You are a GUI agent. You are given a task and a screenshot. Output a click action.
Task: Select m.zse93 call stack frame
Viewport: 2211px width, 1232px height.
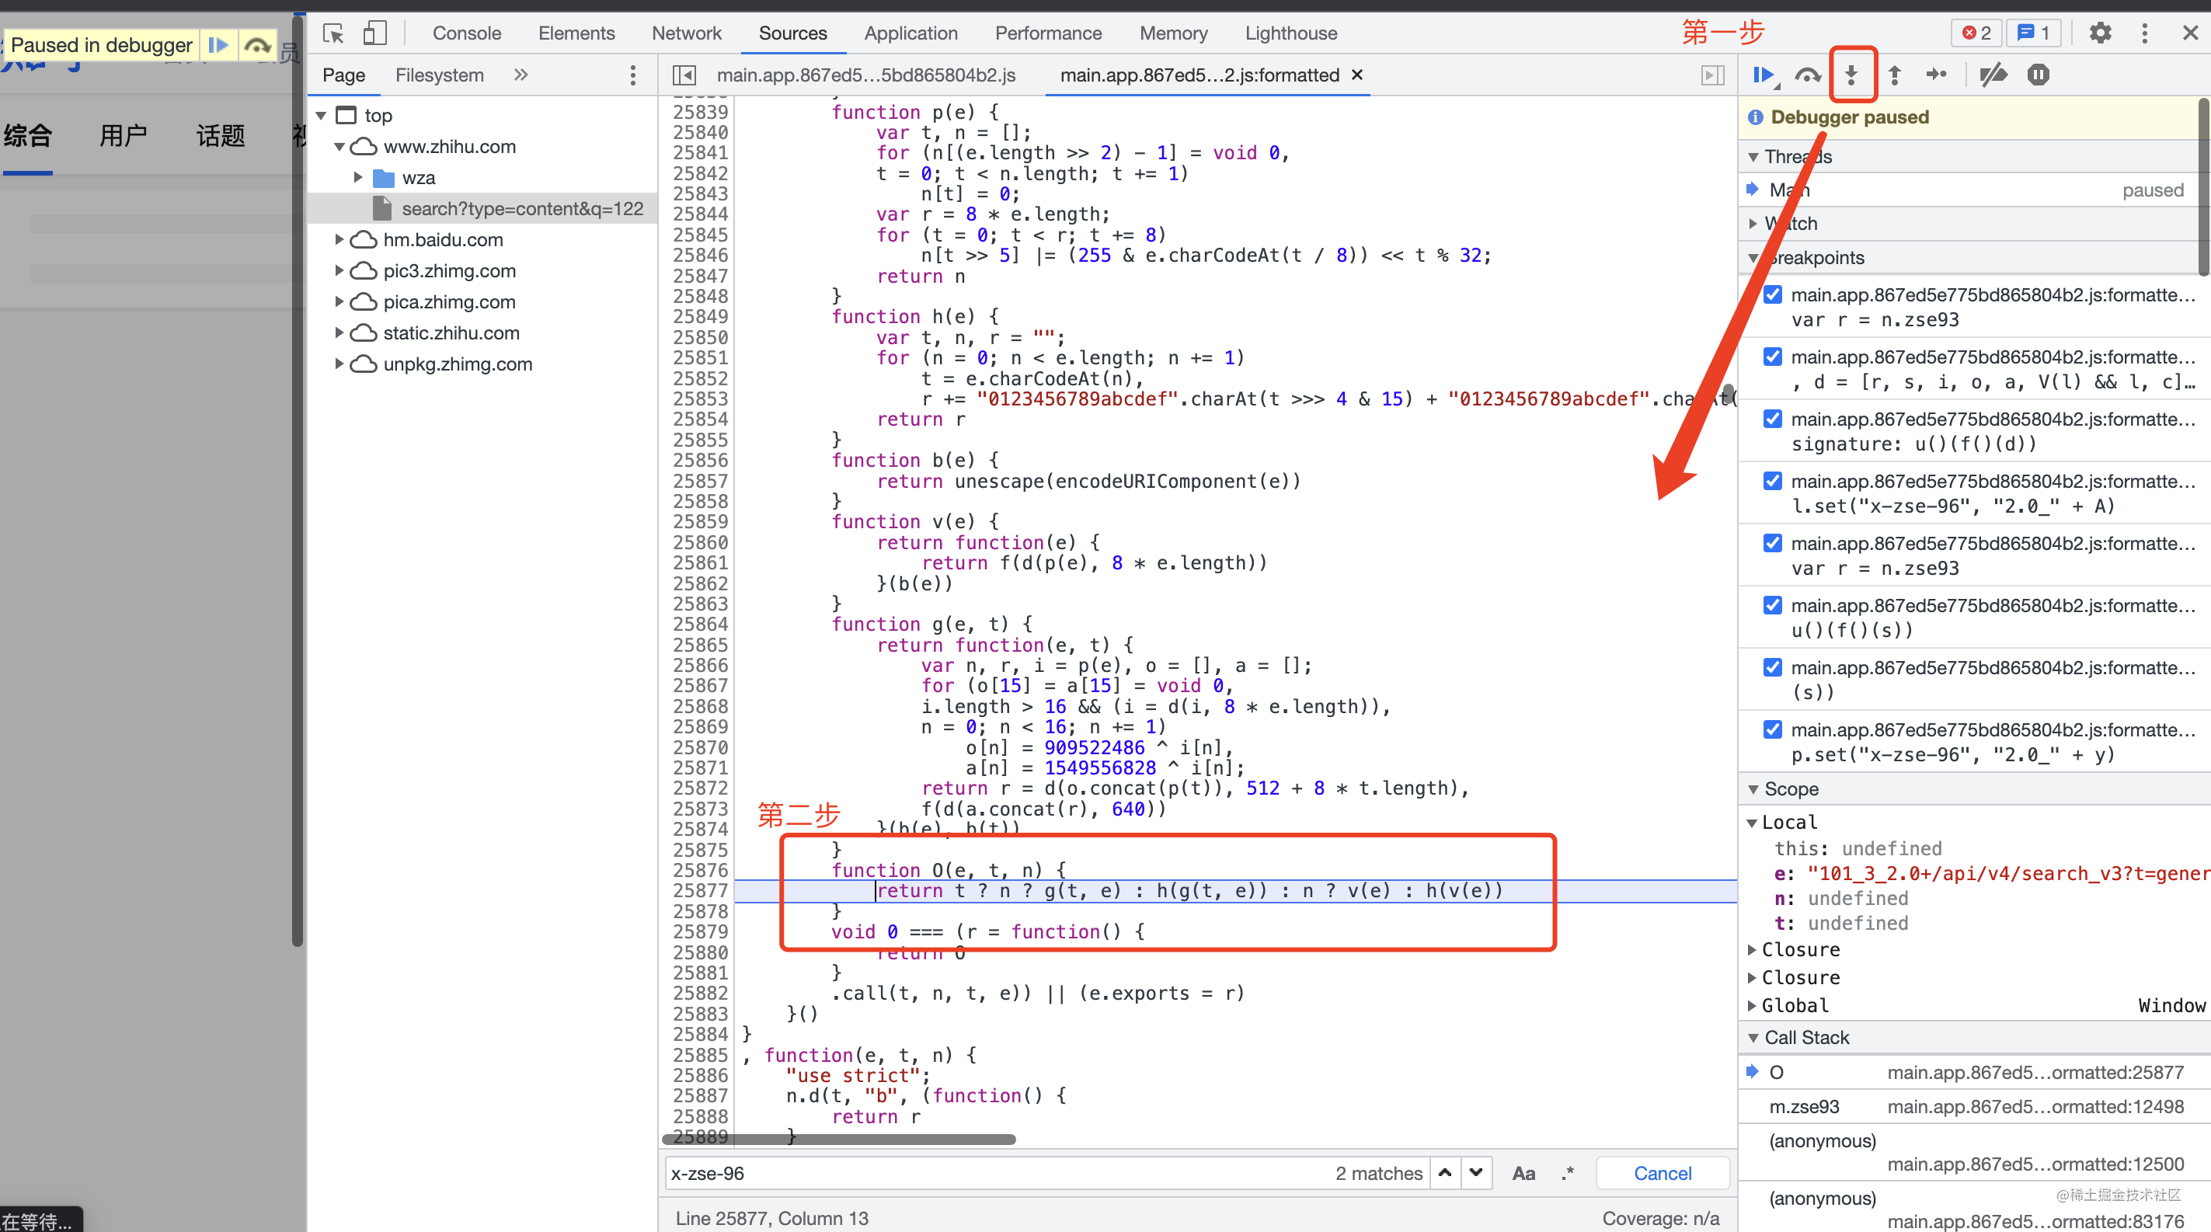click(1974, 1106)
